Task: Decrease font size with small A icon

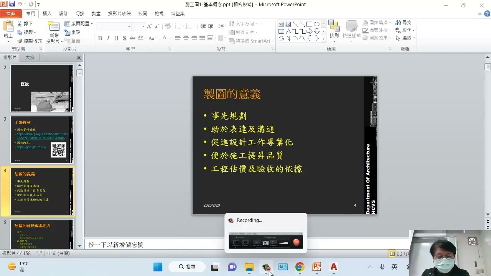Action: (x=157, y=26)
